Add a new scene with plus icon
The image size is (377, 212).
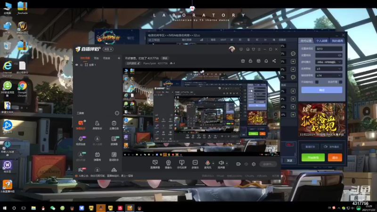pos(119,58)
